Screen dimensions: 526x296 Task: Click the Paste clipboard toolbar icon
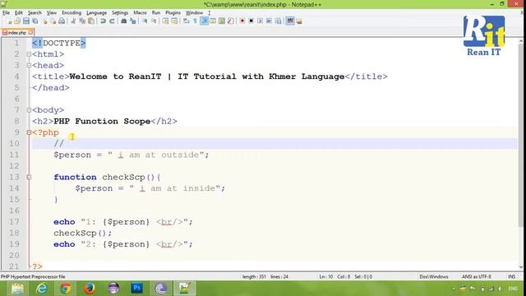pos(91,21)
